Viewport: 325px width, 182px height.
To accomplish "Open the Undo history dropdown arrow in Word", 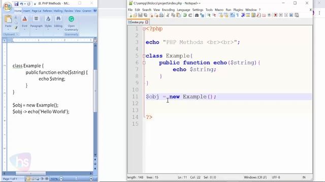I will coord(25,4).
